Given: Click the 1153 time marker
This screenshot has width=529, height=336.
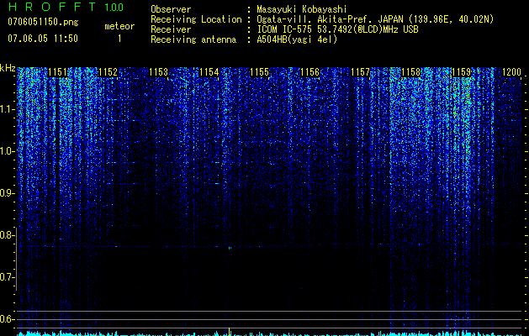Looking at the screenshot, I should tap(158, 71).
